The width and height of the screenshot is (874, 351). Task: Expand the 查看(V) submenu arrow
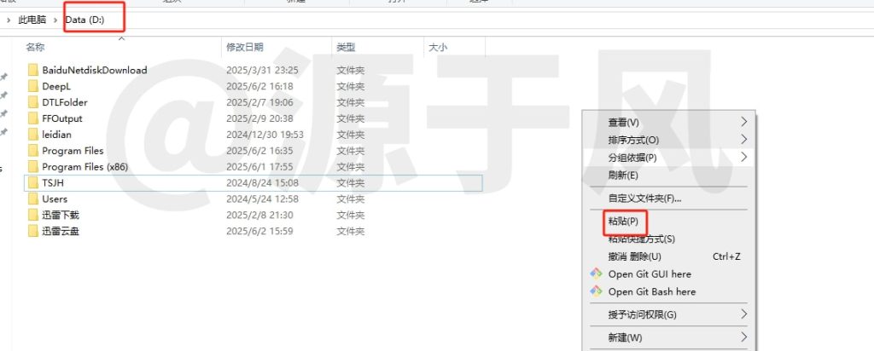pyautogui.click(x=744, y=122)
